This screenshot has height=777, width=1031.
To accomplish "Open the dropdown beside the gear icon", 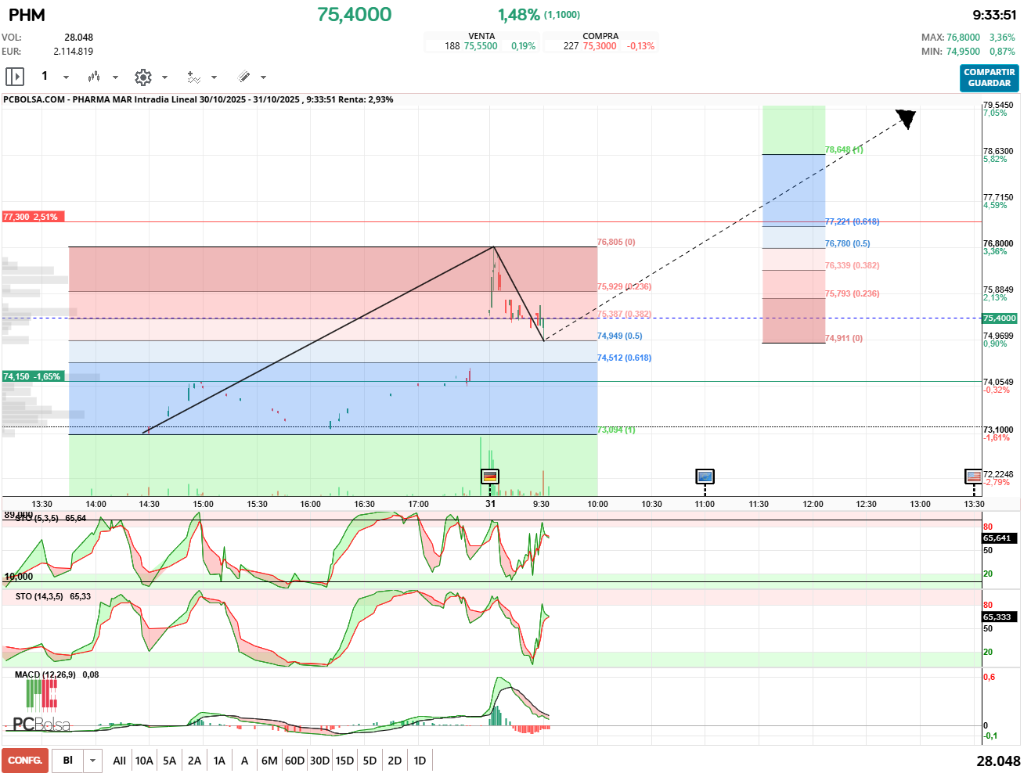I will 164,77.
